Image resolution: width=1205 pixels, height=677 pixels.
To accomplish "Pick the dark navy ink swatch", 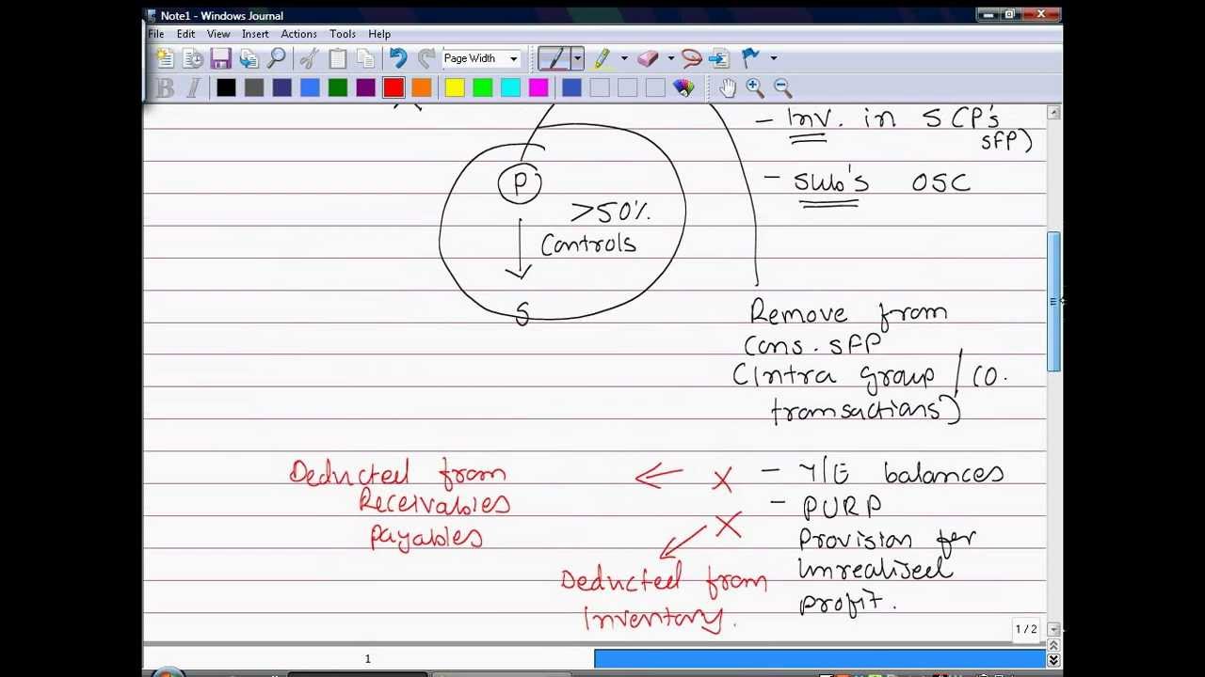I will [281, 88].
